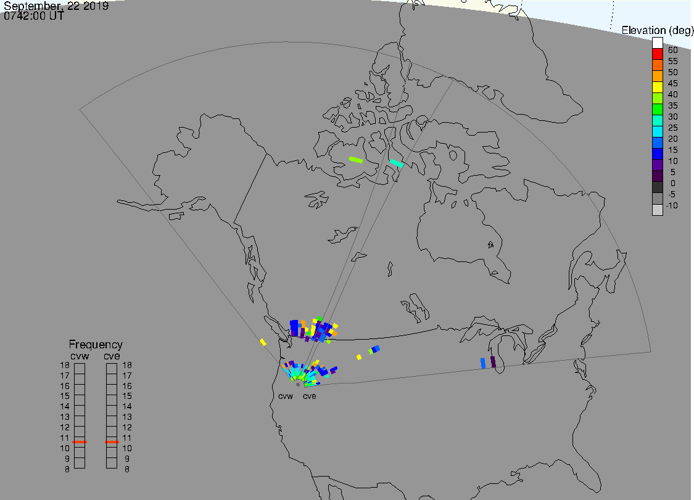
Task: Click the "cvw" radar label on the map
Action: (286, 396)
